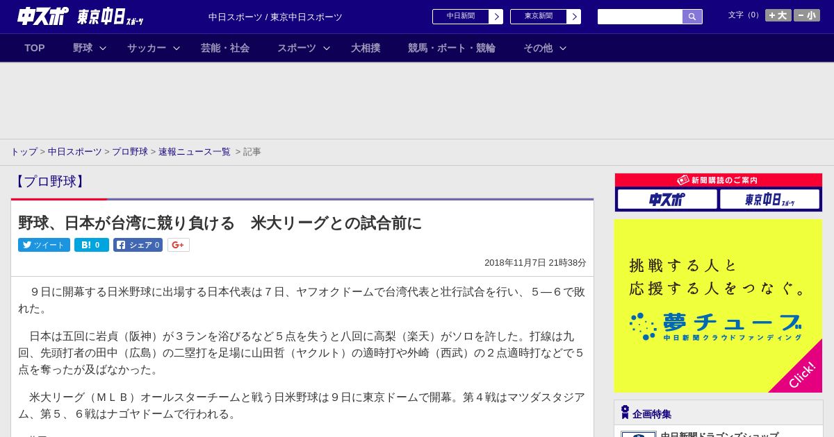Viewport: 834px width, 437px height.
Task: Share article with the Twitter ツイート button
Action: (x=44, y=245)
